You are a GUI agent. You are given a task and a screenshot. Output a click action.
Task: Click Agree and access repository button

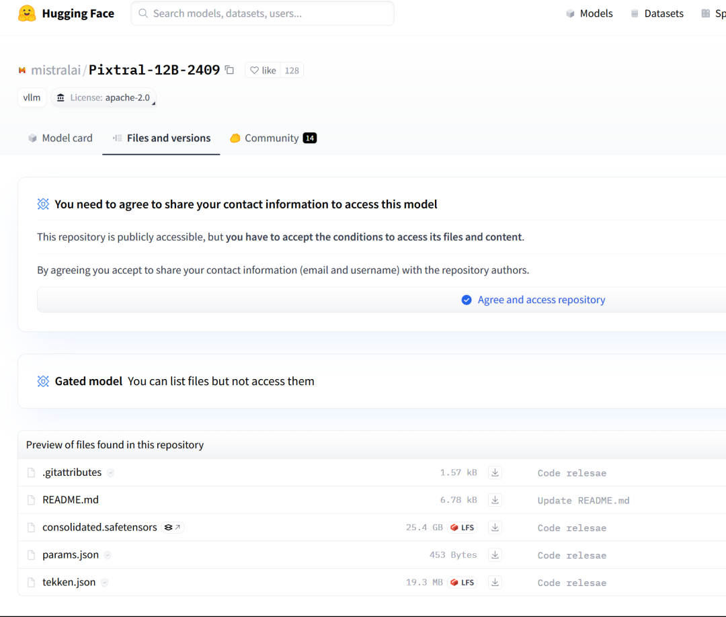point(533,300)
